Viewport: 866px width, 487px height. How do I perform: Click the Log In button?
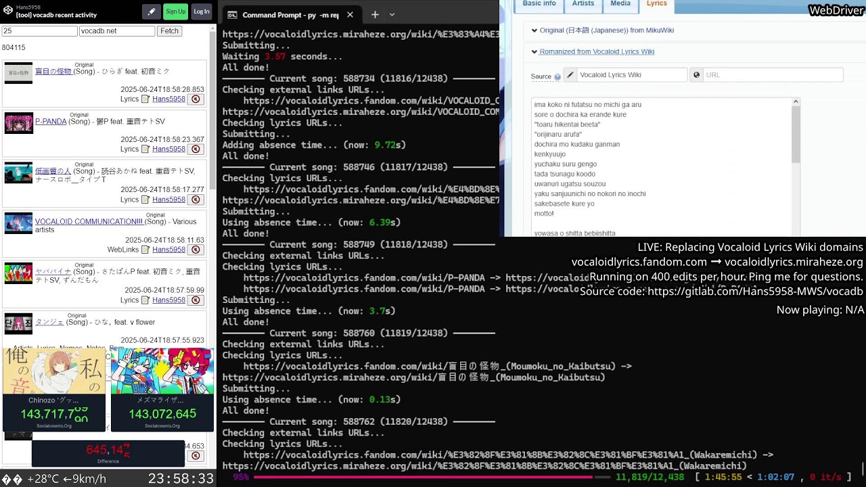(201, 11)
